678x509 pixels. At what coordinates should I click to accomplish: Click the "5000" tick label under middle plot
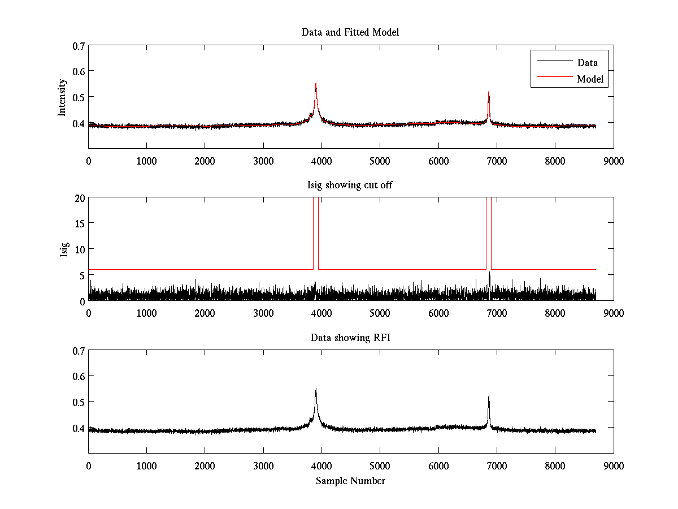[x=380, y=313]
